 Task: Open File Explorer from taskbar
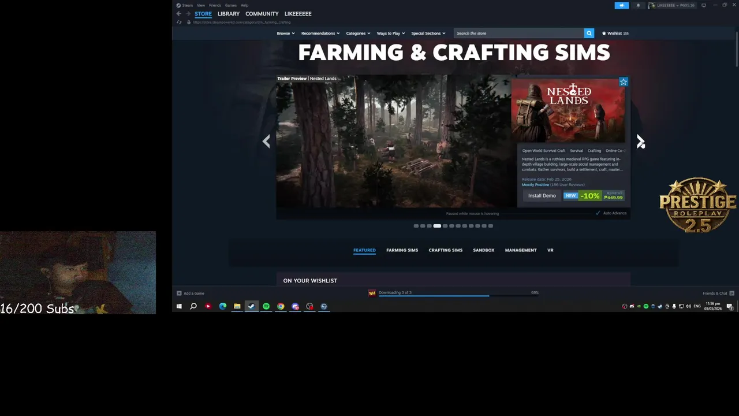[x=237, y=306]
